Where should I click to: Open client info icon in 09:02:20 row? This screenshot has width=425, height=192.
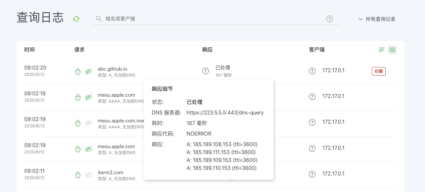tap(312, 71)
